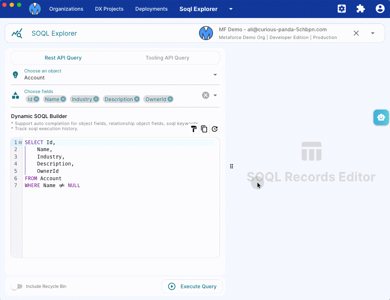The image size is (390, 300).
Task: Remove the OwnerId field chip
Action: (x=170, y=99)
